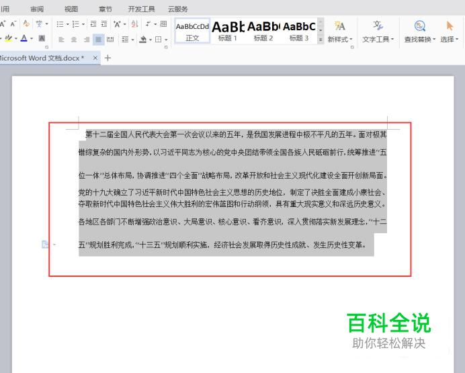Image resolution: width=465 pixels, height=373 pixels.
Task: Open line spacing dropdown arrow
Action: pyautogui.click(x=132, y=40)
